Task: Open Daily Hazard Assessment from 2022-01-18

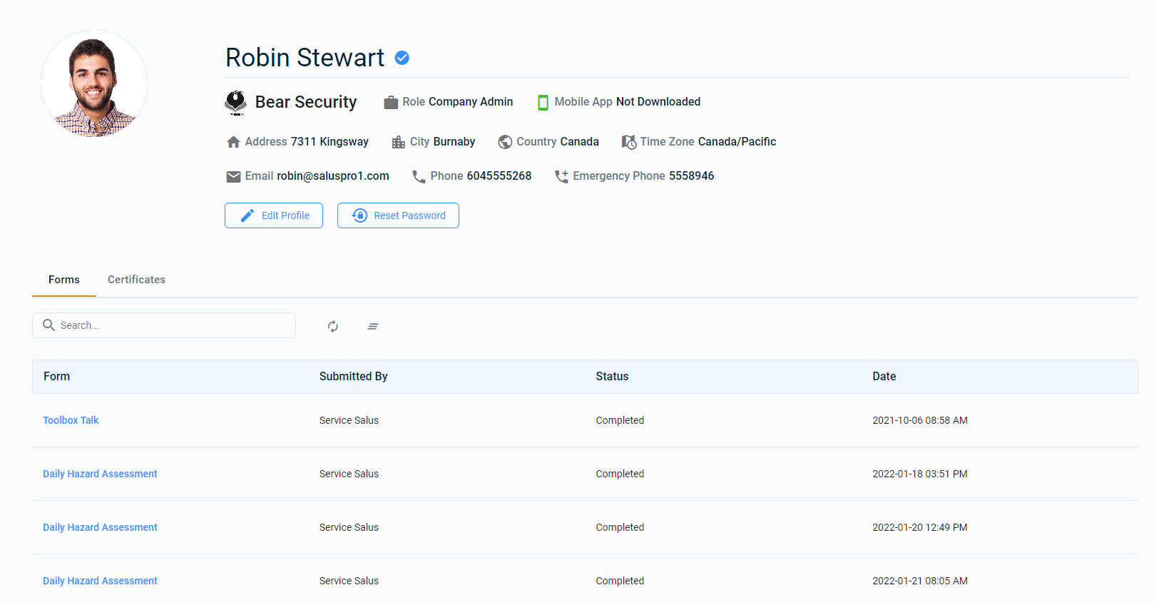Action: point(100,474)
